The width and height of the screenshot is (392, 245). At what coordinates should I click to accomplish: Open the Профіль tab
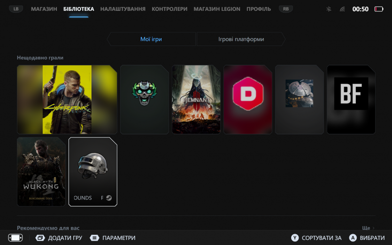click(x=259, y=9)
